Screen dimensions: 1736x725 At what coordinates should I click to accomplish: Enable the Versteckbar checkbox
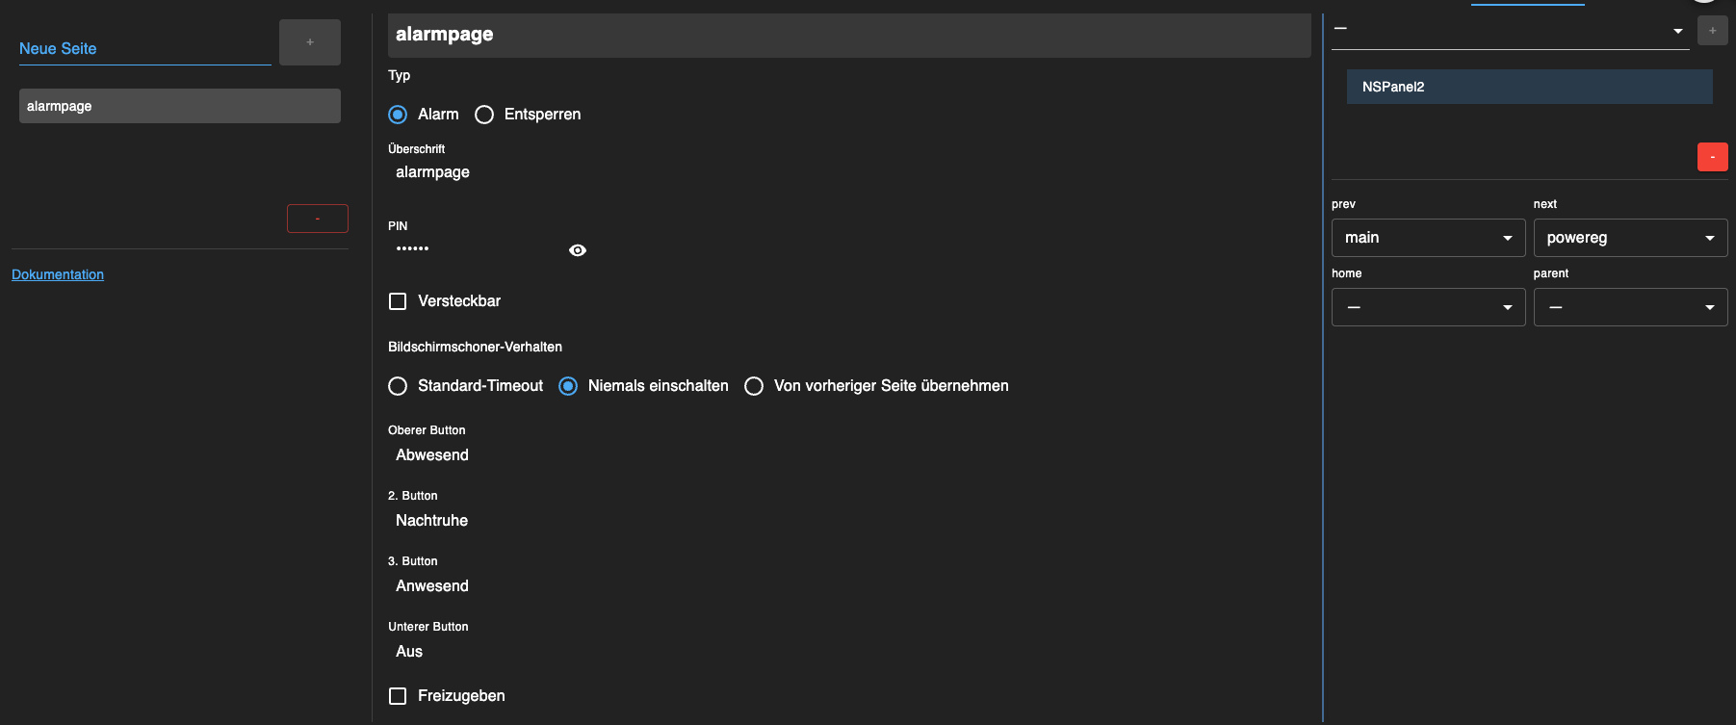pyautogui.click(x=398, y=301)
